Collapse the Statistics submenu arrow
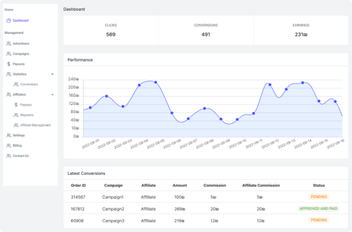Viewport: 352px width, 232px height. (x=52, y=74)
